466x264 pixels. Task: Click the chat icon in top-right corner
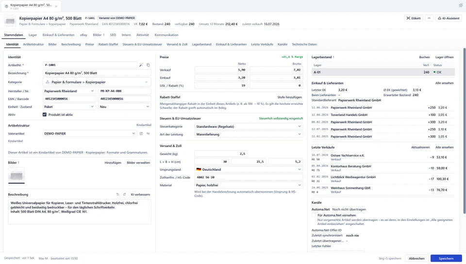[461, 5]
